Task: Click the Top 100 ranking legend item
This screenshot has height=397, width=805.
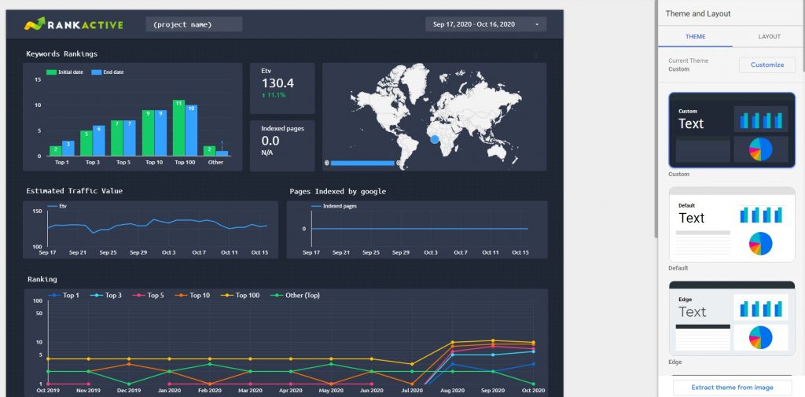Action: tap(241, 296)
